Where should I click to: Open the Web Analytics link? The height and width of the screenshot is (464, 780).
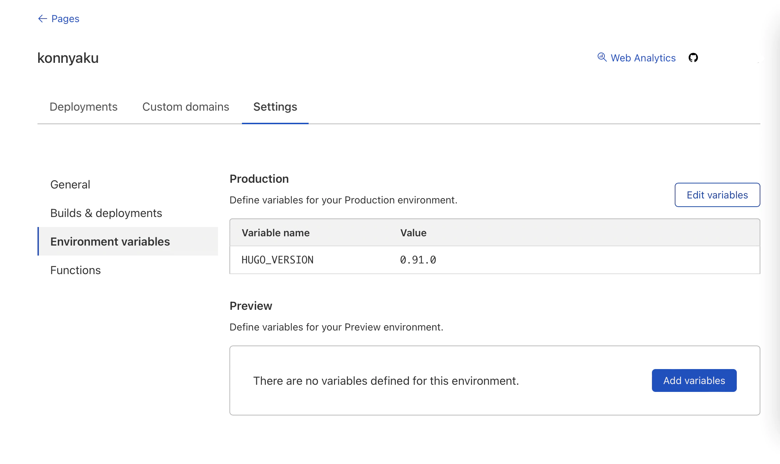click(x=643, y=58)
